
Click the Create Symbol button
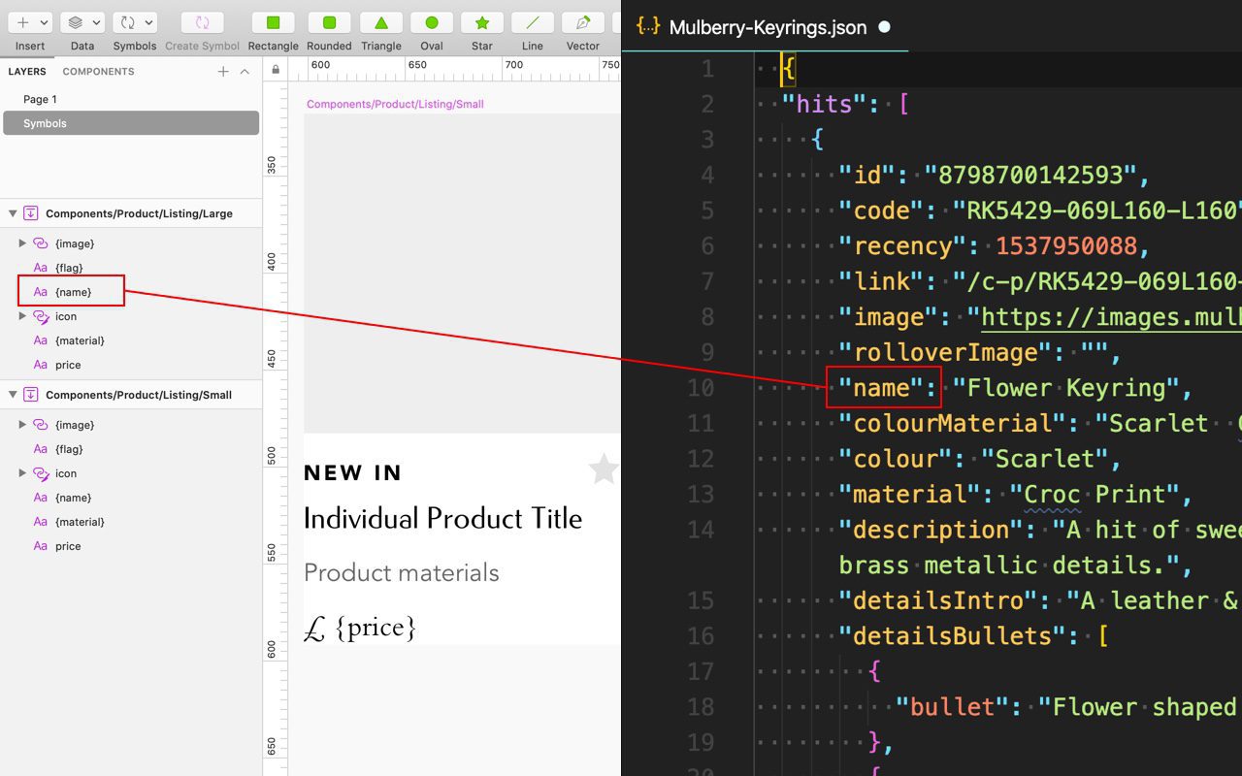tap(202, 21)
